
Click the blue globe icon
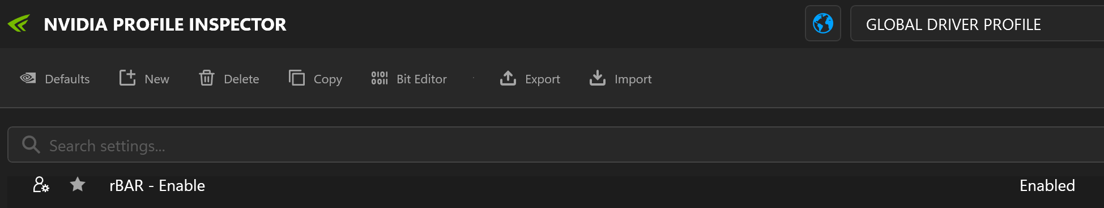pos(823,24)
